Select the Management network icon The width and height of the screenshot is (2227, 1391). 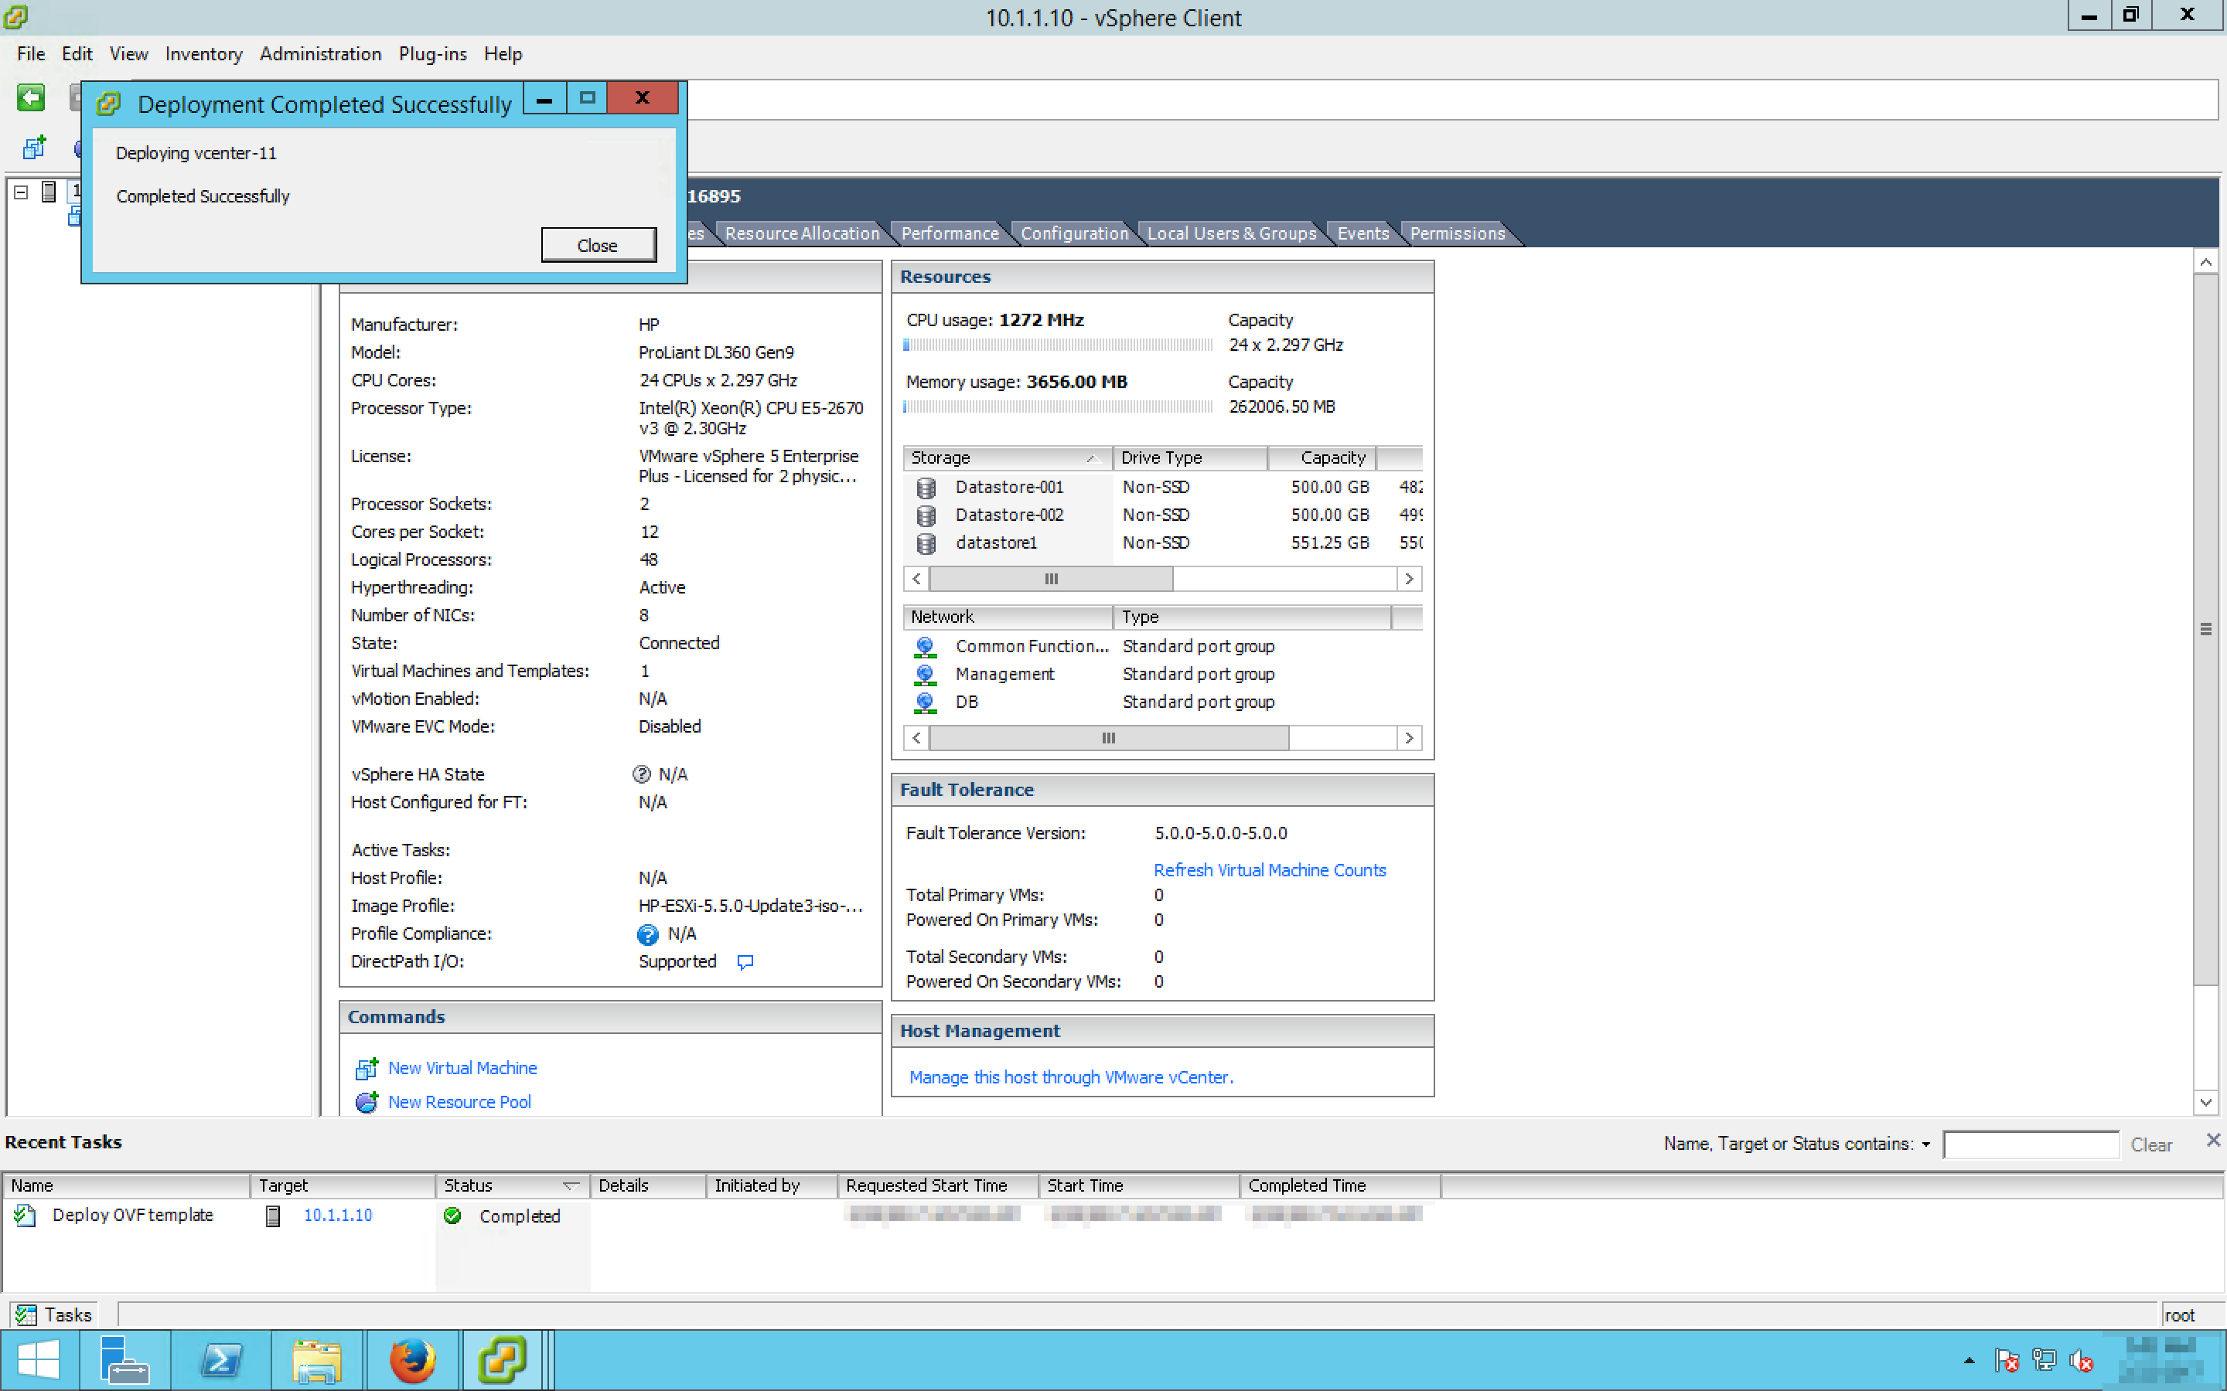pos(925,675)
